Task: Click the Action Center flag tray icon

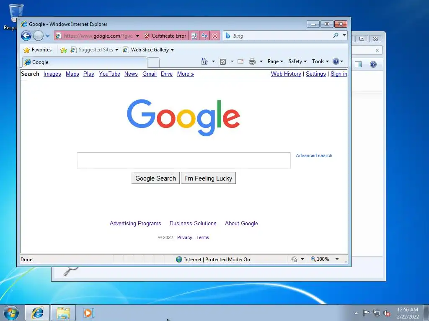Action: [x=366, y=313]
